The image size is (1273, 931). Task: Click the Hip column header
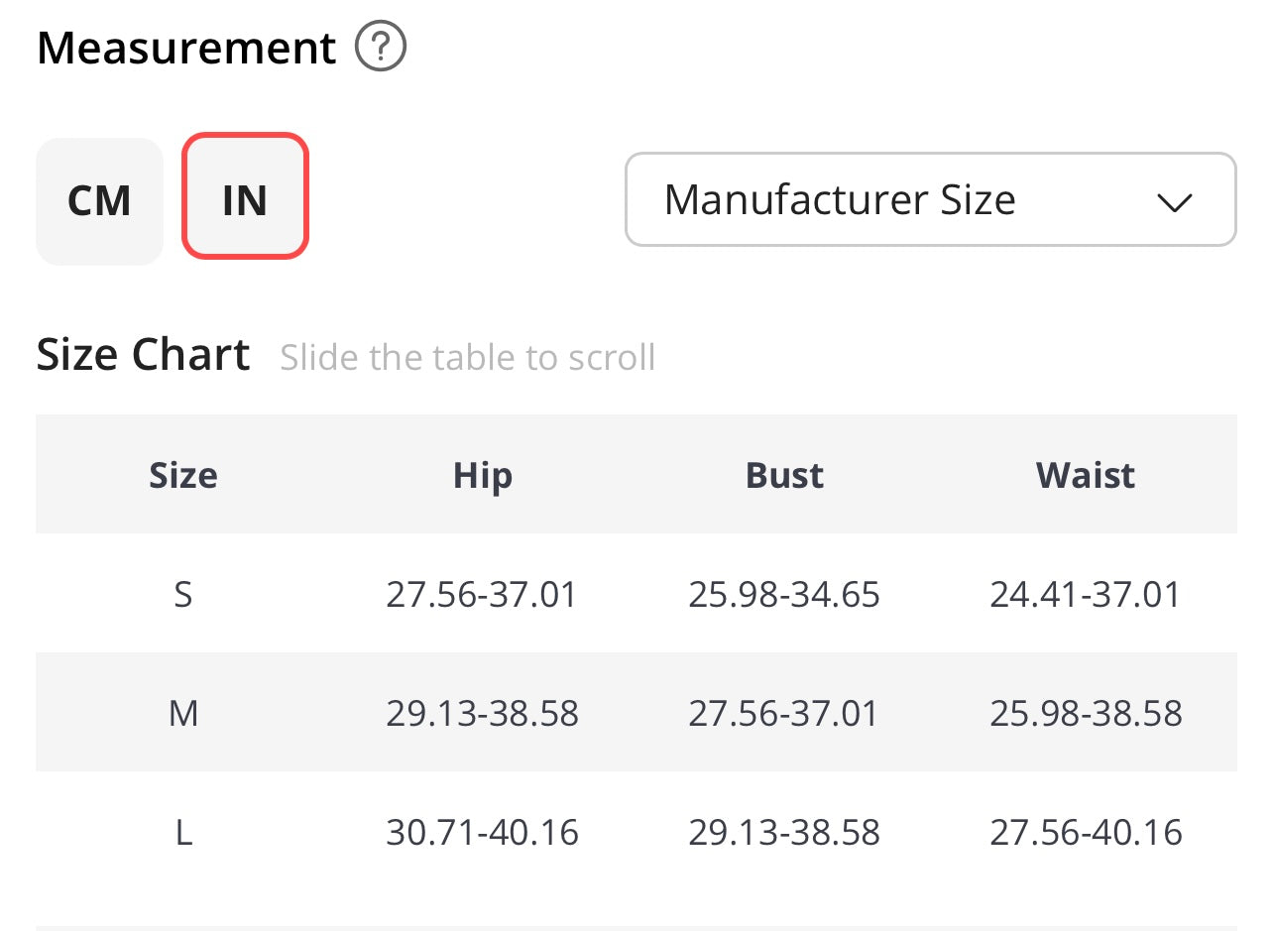[483, 476]
